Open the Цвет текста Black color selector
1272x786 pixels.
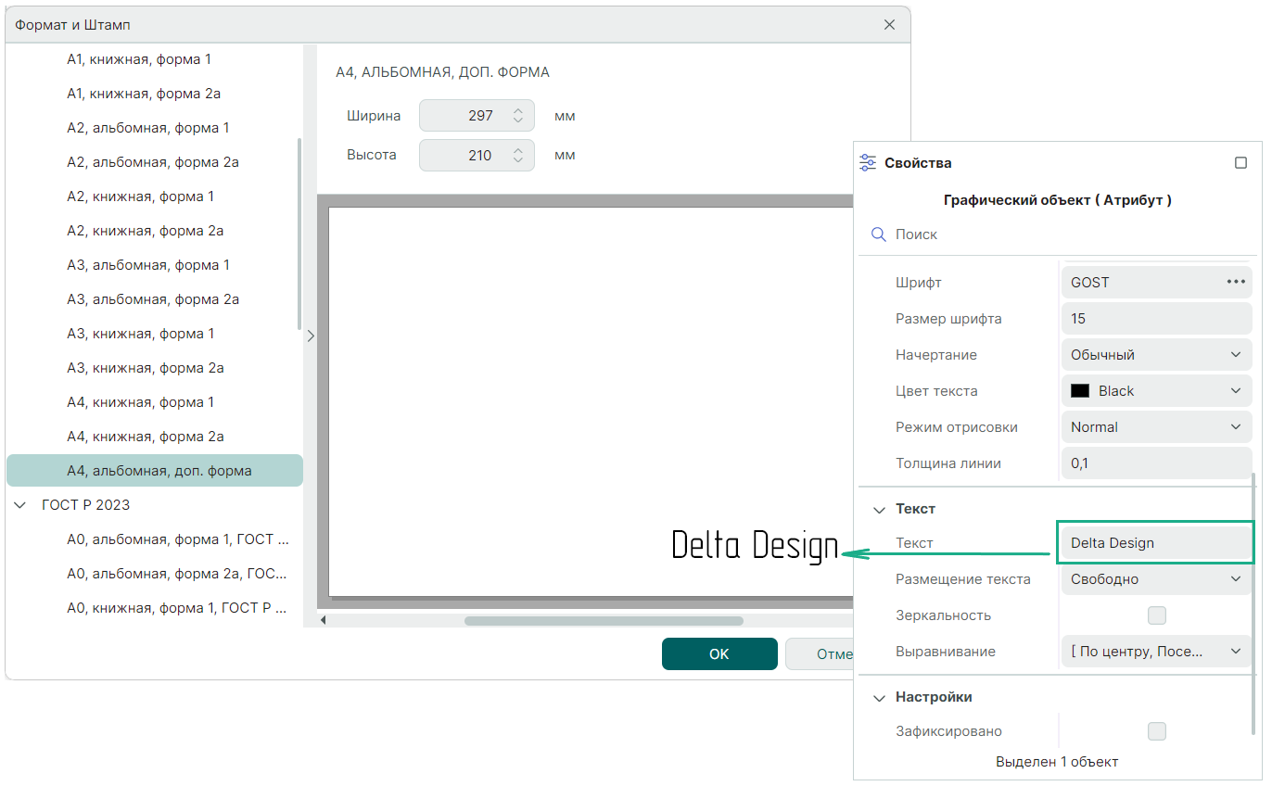[1155, 391]
